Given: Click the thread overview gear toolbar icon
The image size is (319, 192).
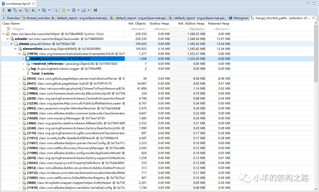Looking at the screenshot, I should [x=26, y=10].
